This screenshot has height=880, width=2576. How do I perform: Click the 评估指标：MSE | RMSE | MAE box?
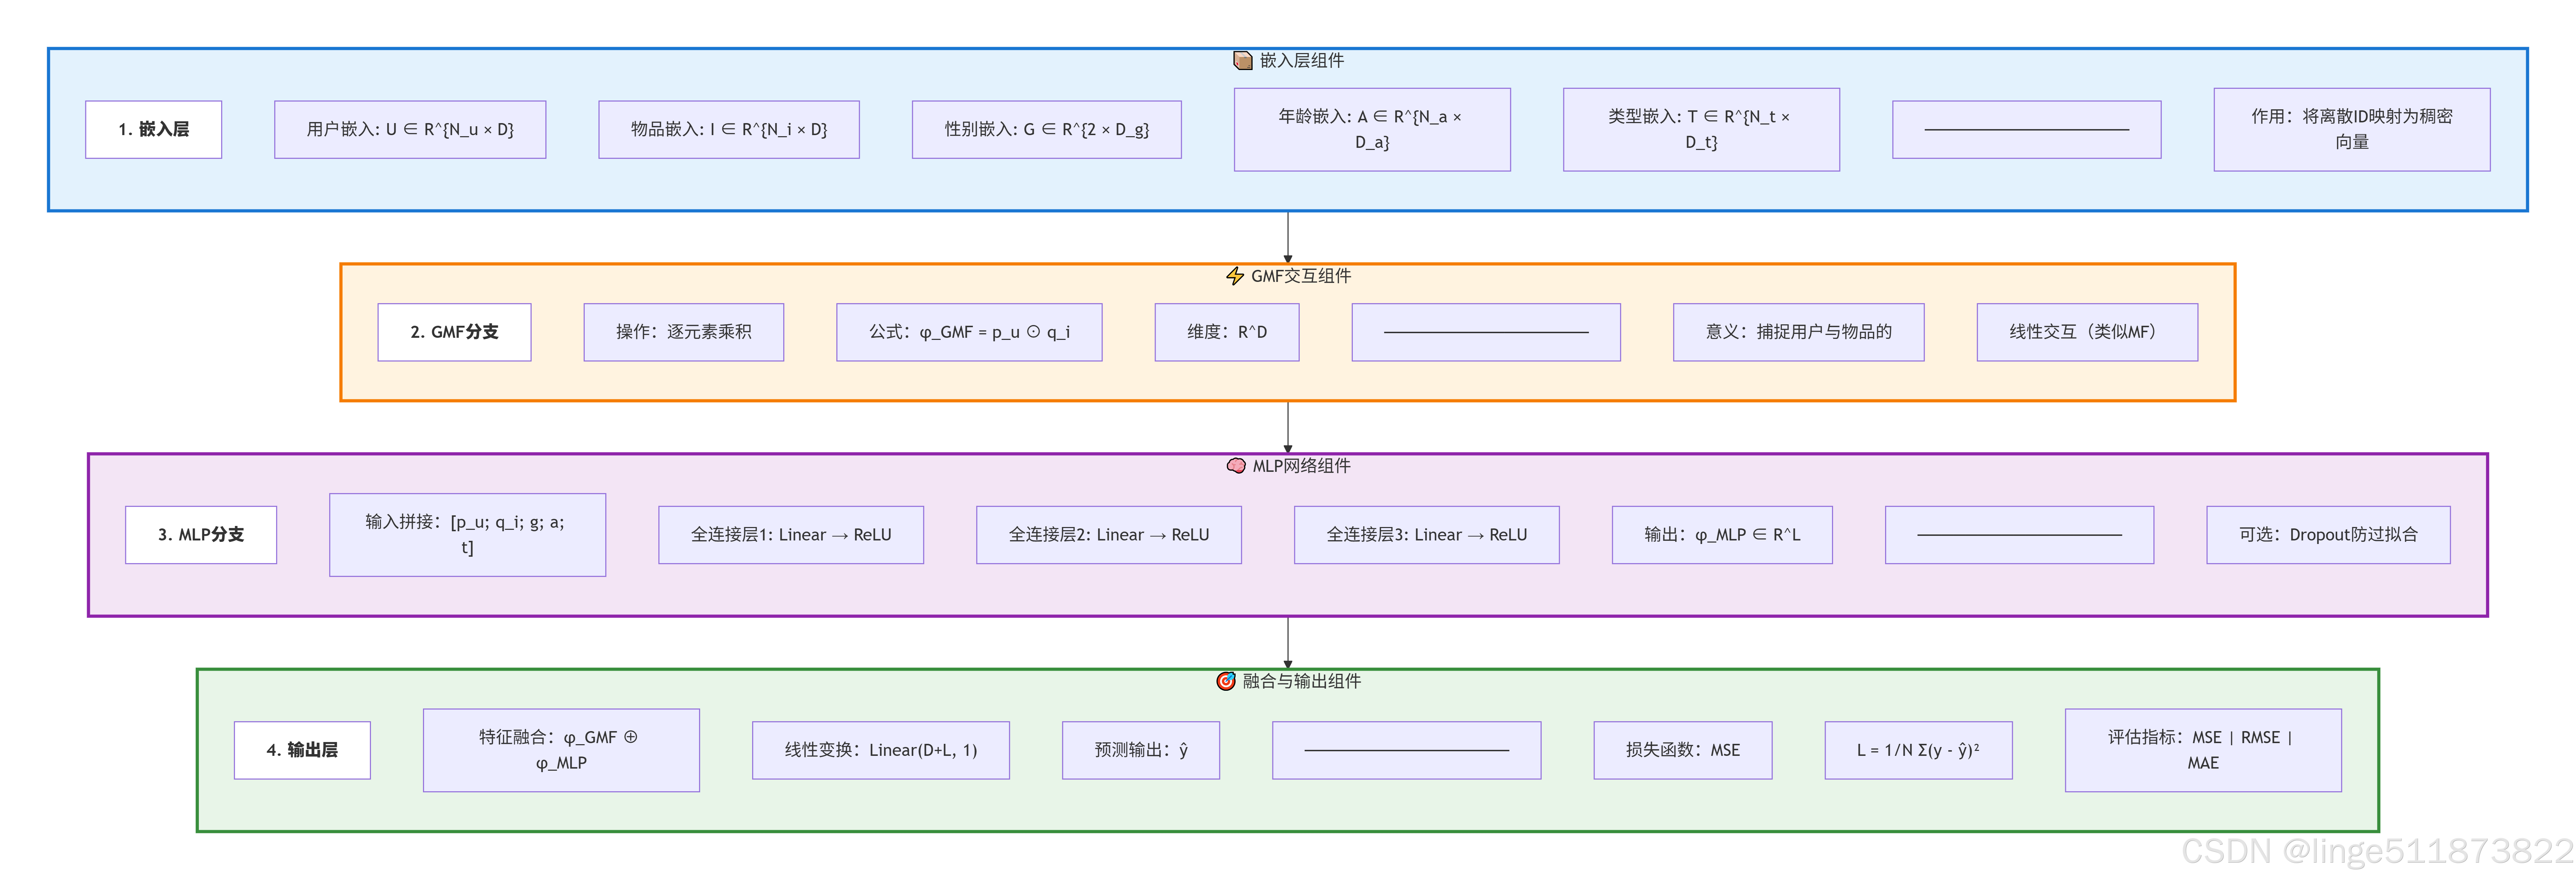pos(2203,750)
